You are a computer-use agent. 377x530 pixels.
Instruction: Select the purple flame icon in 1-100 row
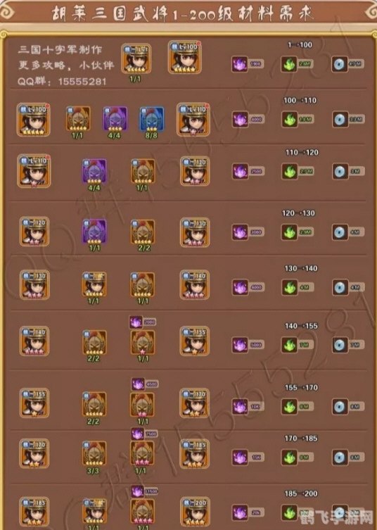point(240,64)
